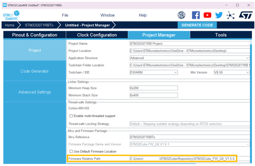Switch to the Tools tab
The width and height of the screenshot is (255, 166).
(x=221, y=35)
